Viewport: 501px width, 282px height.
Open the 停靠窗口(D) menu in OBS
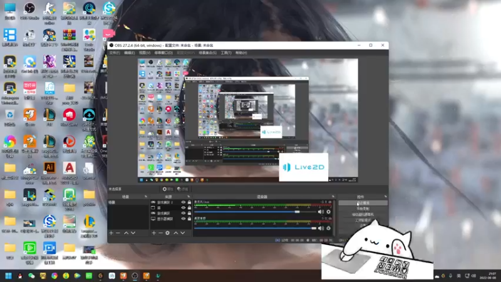point(163,53)
